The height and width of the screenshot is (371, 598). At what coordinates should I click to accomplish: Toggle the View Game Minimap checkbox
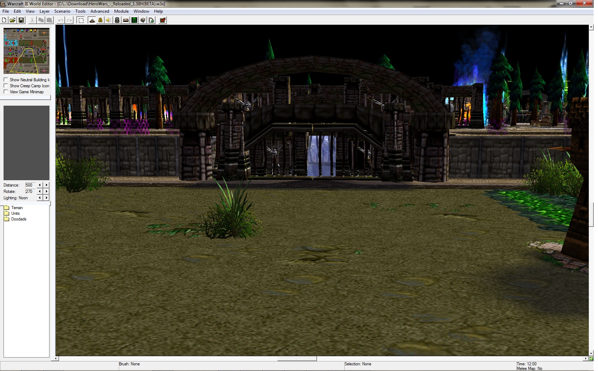(x=6, y=92)
